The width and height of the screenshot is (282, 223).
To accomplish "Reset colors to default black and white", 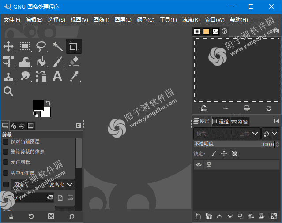I will pos(36,115).
